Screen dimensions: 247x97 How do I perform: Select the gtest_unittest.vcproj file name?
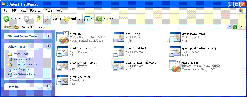[83, 63]
